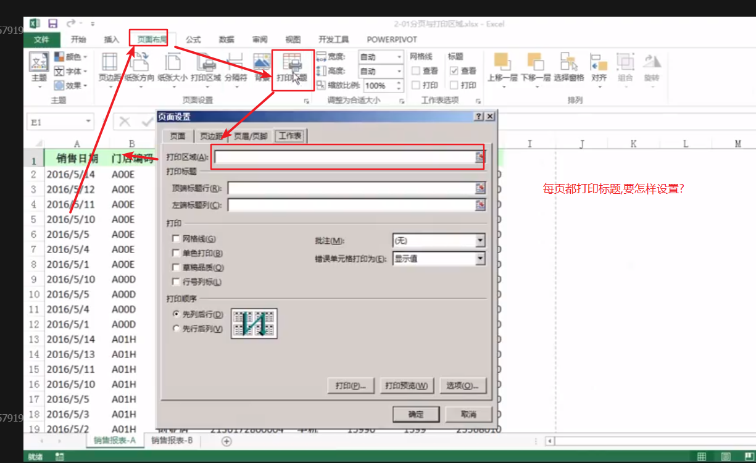Click the help question mark in 页面设置 dialog
756x463 pixels.
tap(479, 117)
